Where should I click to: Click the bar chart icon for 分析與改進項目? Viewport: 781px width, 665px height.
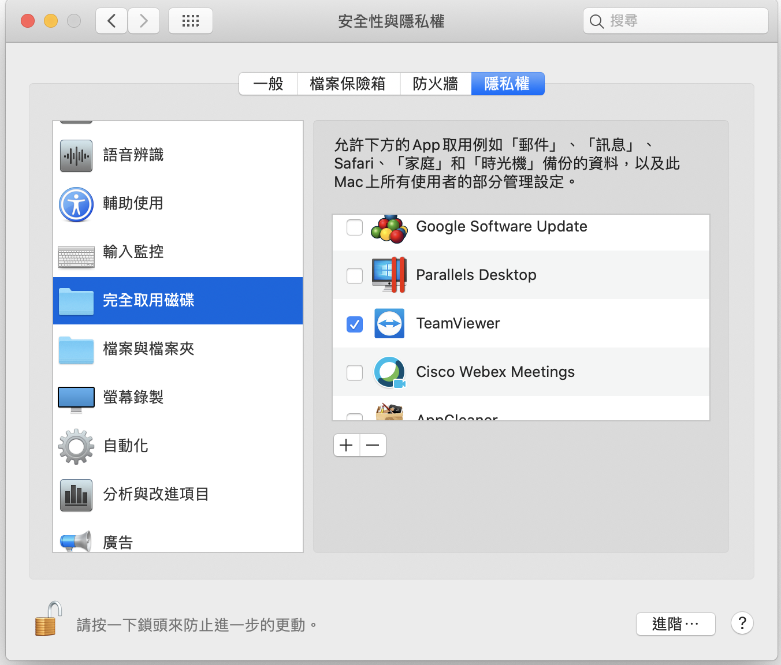[x=76, y=495]
